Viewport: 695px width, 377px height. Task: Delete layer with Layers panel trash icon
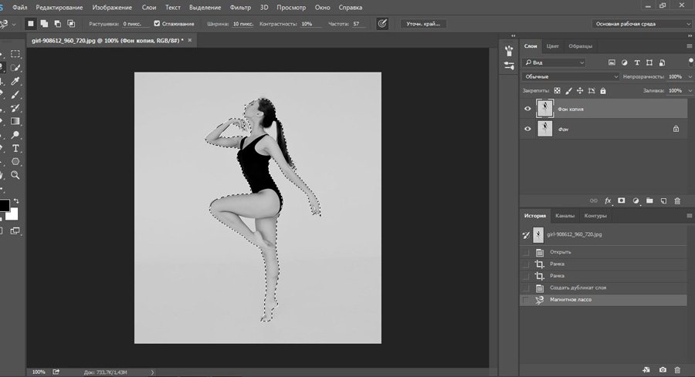[677, 200]
